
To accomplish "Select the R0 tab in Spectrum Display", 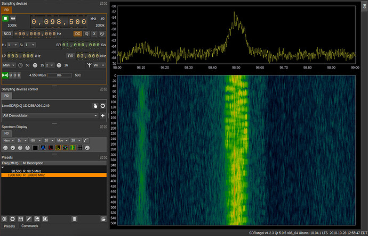I will (x=6, y=133).
